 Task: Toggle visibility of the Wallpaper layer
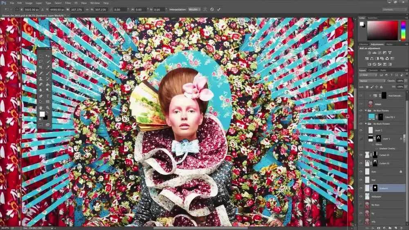pos(361,196)
